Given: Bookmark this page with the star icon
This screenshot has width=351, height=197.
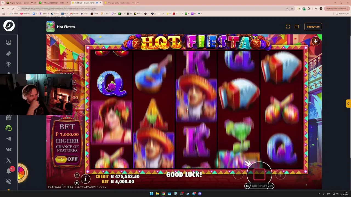Looking at the screenshot, I should 292,8.
